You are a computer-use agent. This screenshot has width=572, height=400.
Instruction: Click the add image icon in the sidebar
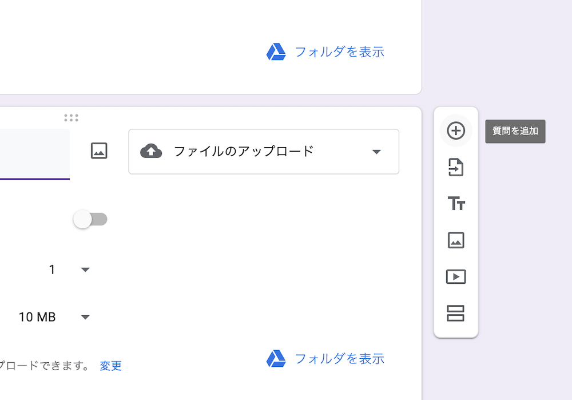pyautogui.click(x=456, y=240)
